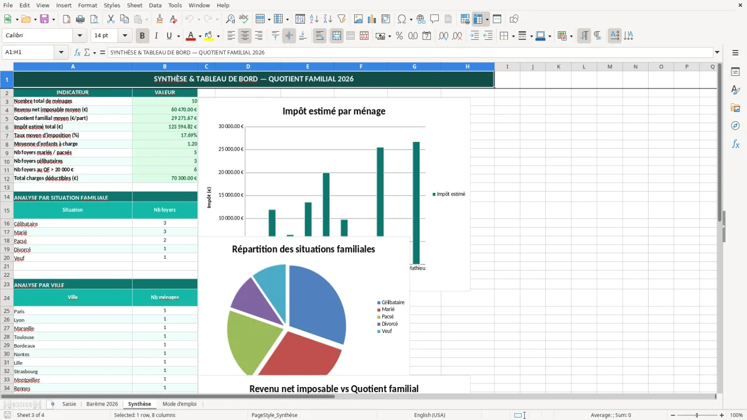Open the Sheet menu
Screen dimensions: 747x420
[x=134, y=5]
